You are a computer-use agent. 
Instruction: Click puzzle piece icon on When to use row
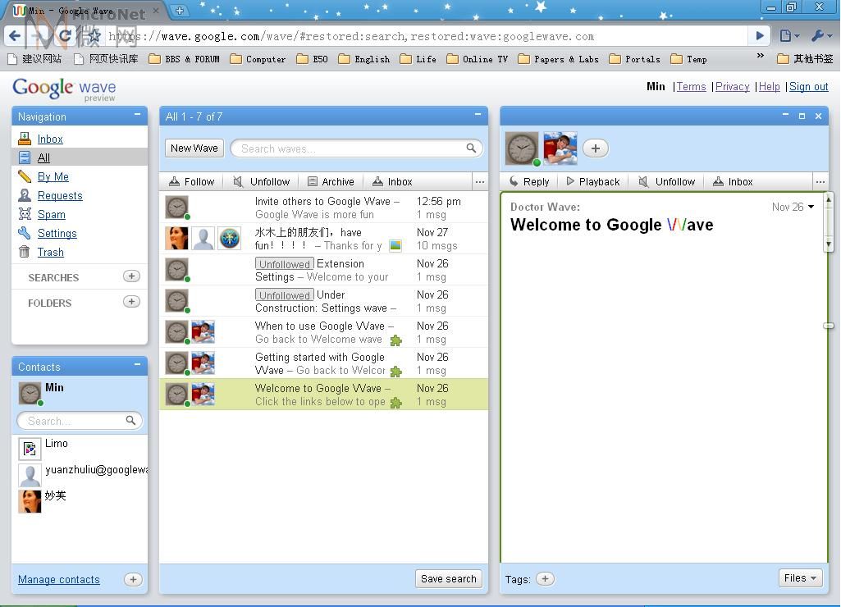(x=395, y=340)
